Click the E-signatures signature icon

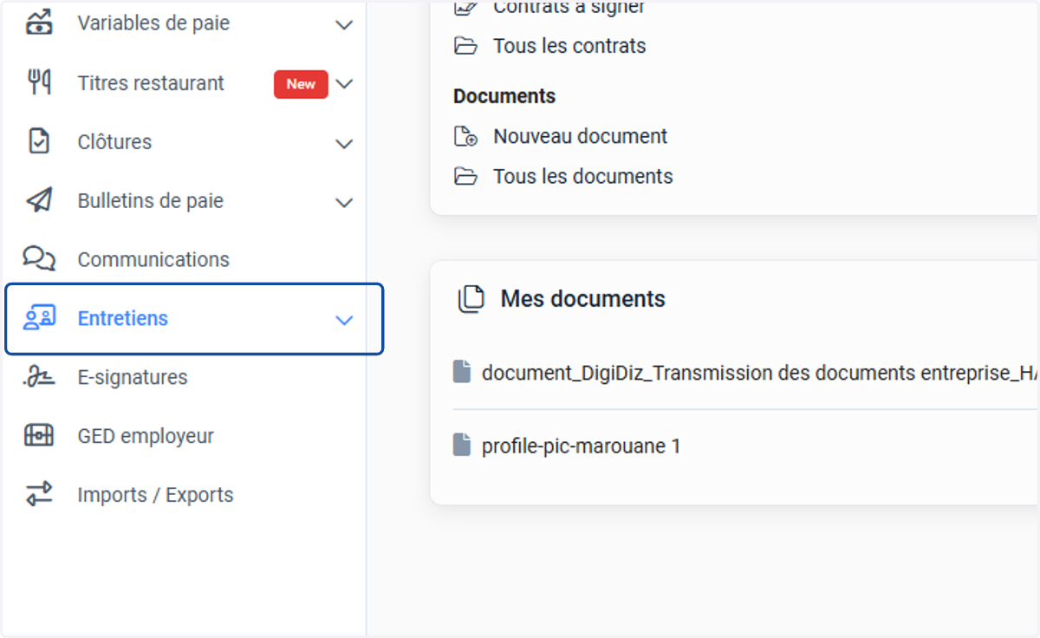coord(39,377)
